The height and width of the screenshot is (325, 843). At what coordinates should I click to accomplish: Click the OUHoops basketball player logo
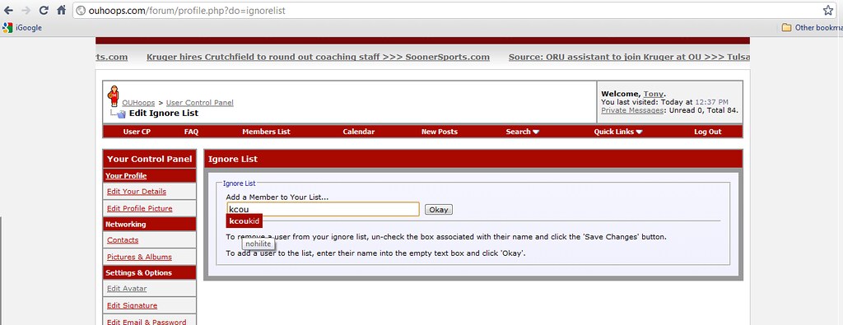click(x=113, y=95)
